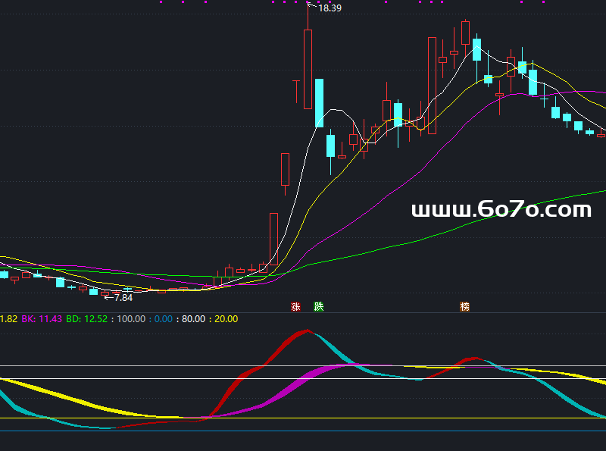Click the red 涨 marker icon
The image size is (606, 451).
295,307
